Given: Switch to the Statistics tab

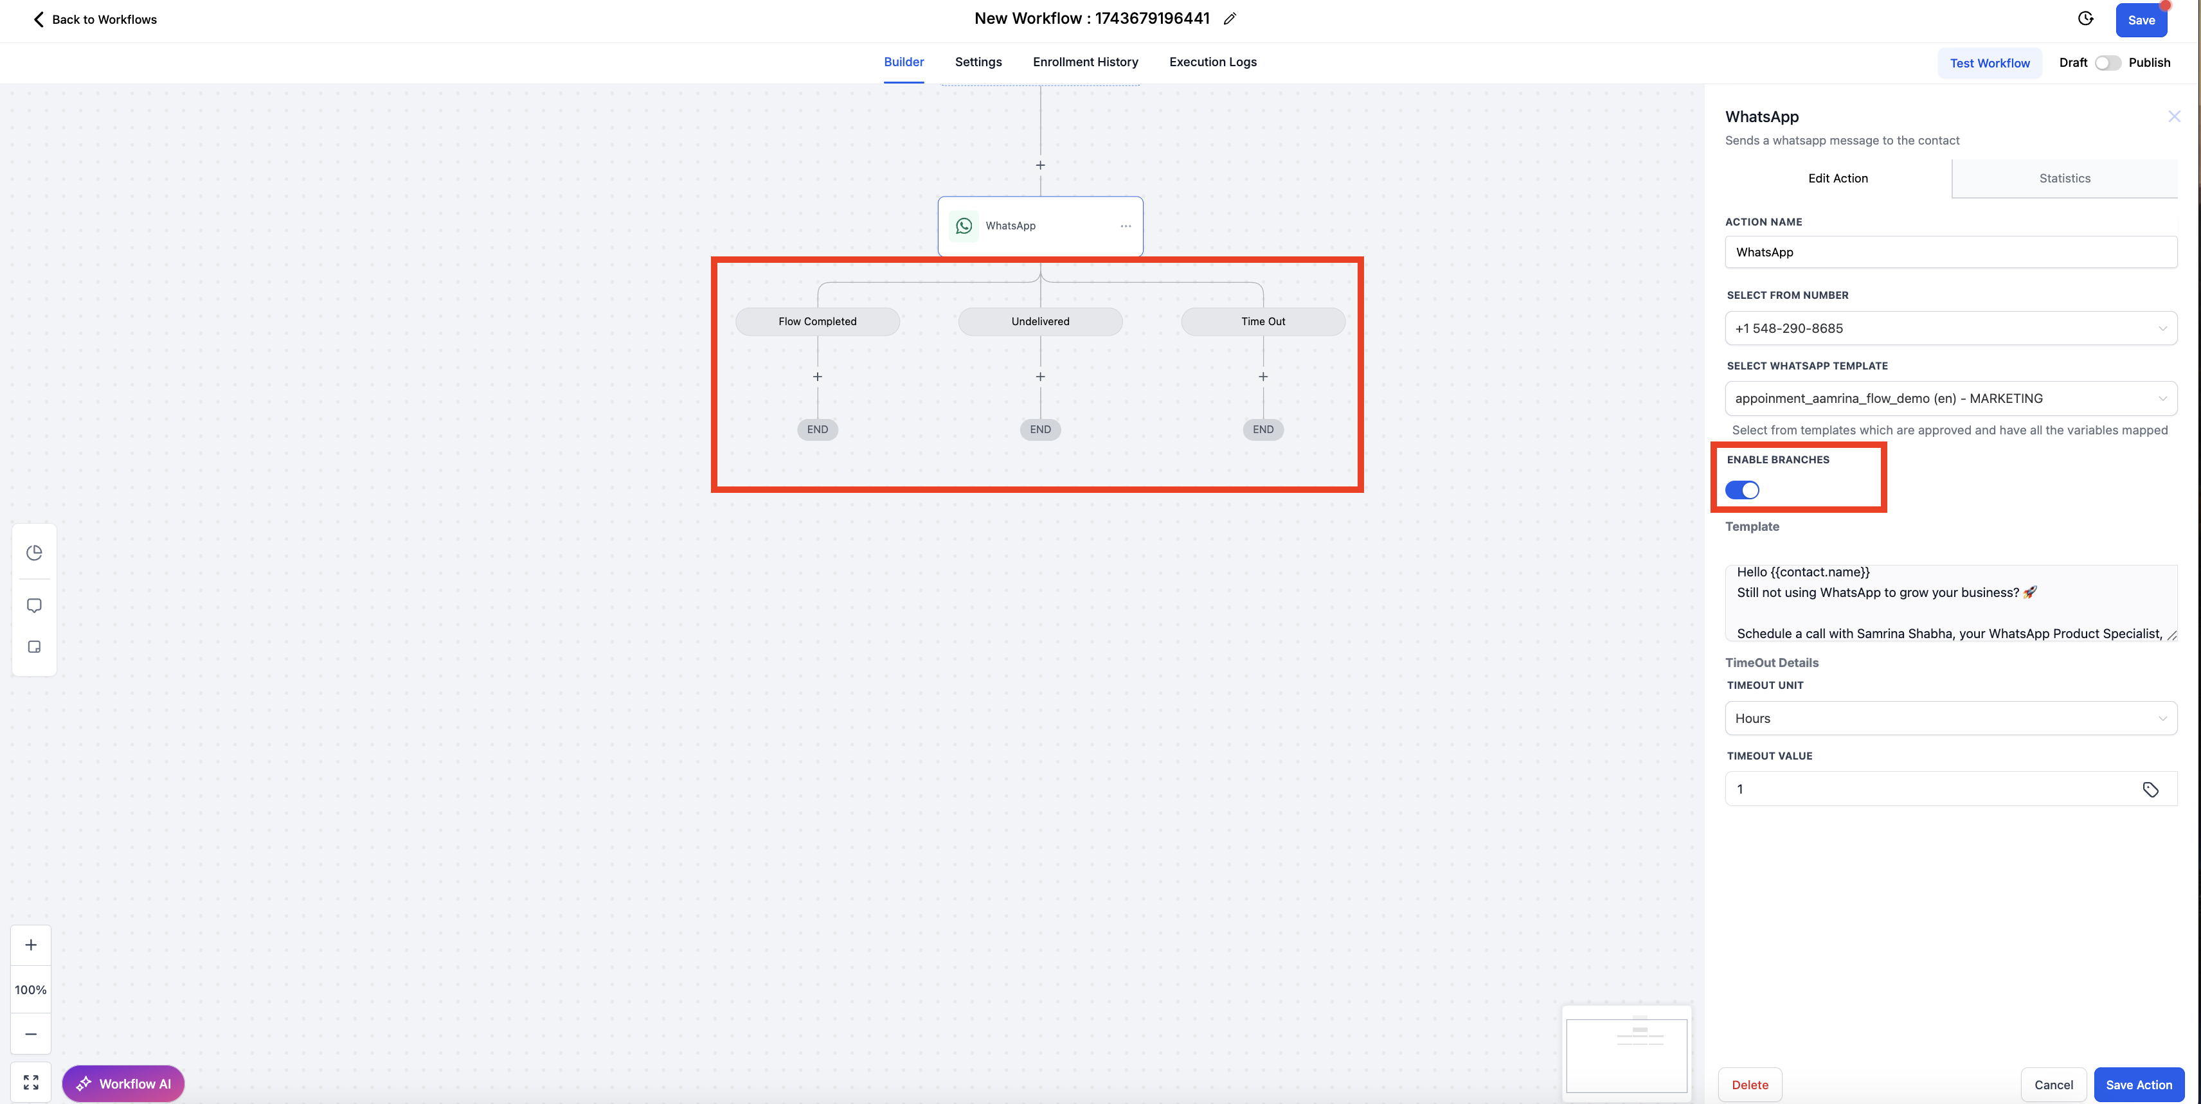Looking at the screenshot, I should click(x=2064, y=179).
